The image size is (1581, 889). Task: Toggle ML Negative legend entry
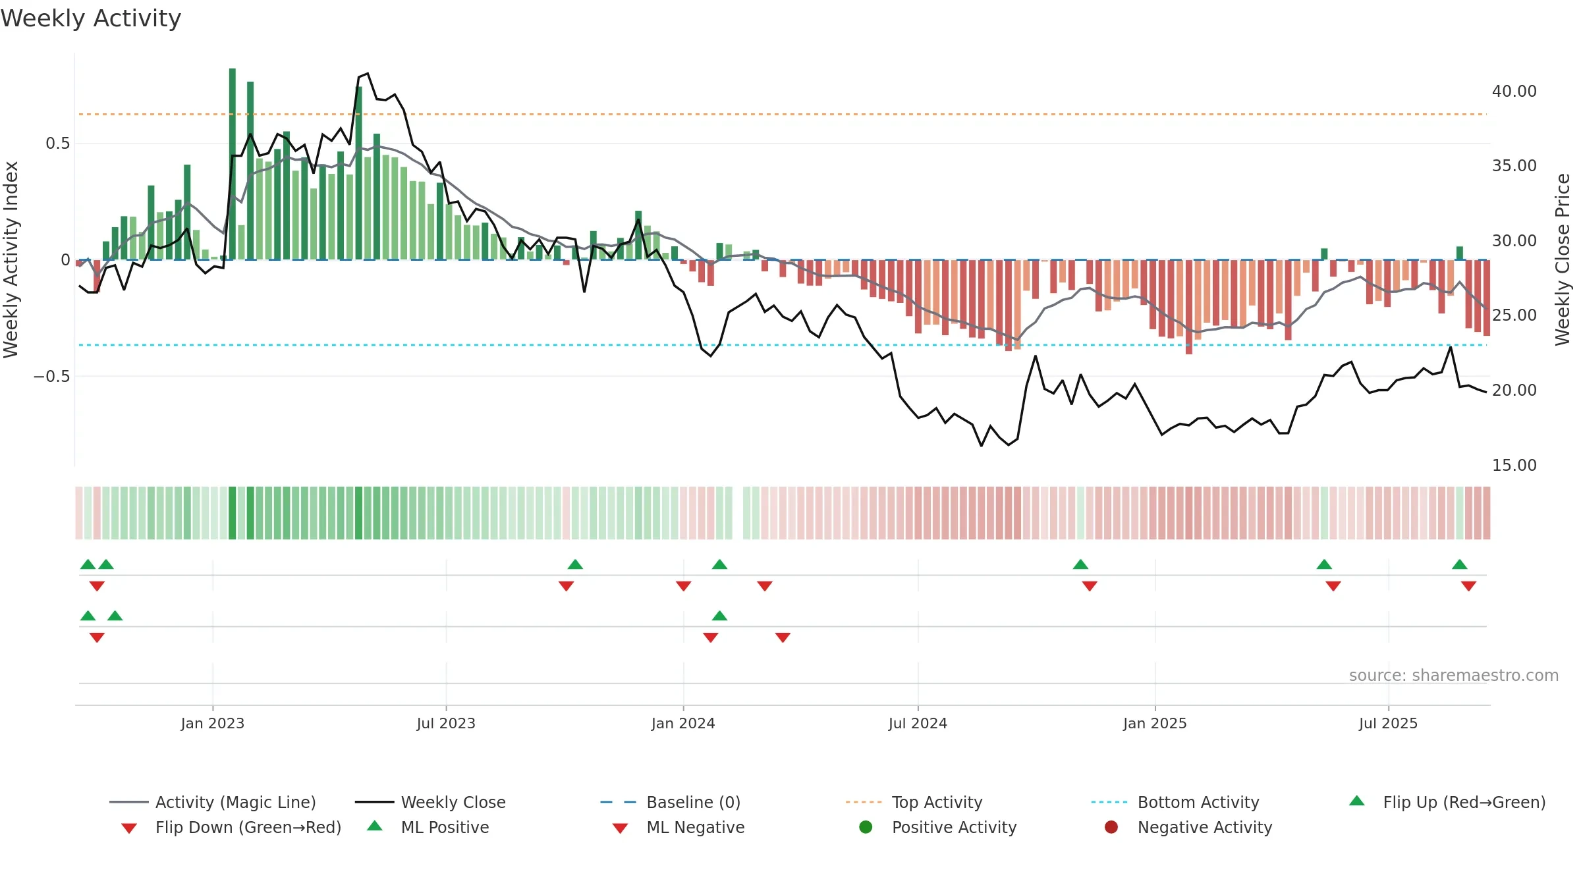point(679,827)
